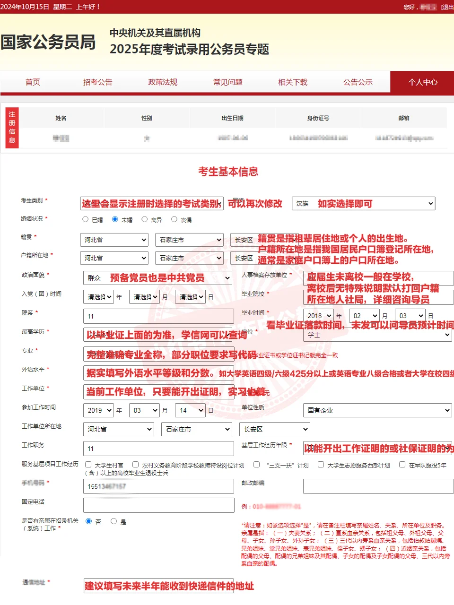Open the 籍贯 province dropdown 河北省
This screenshot has height=605, width=454.
[x=114, y=240]
